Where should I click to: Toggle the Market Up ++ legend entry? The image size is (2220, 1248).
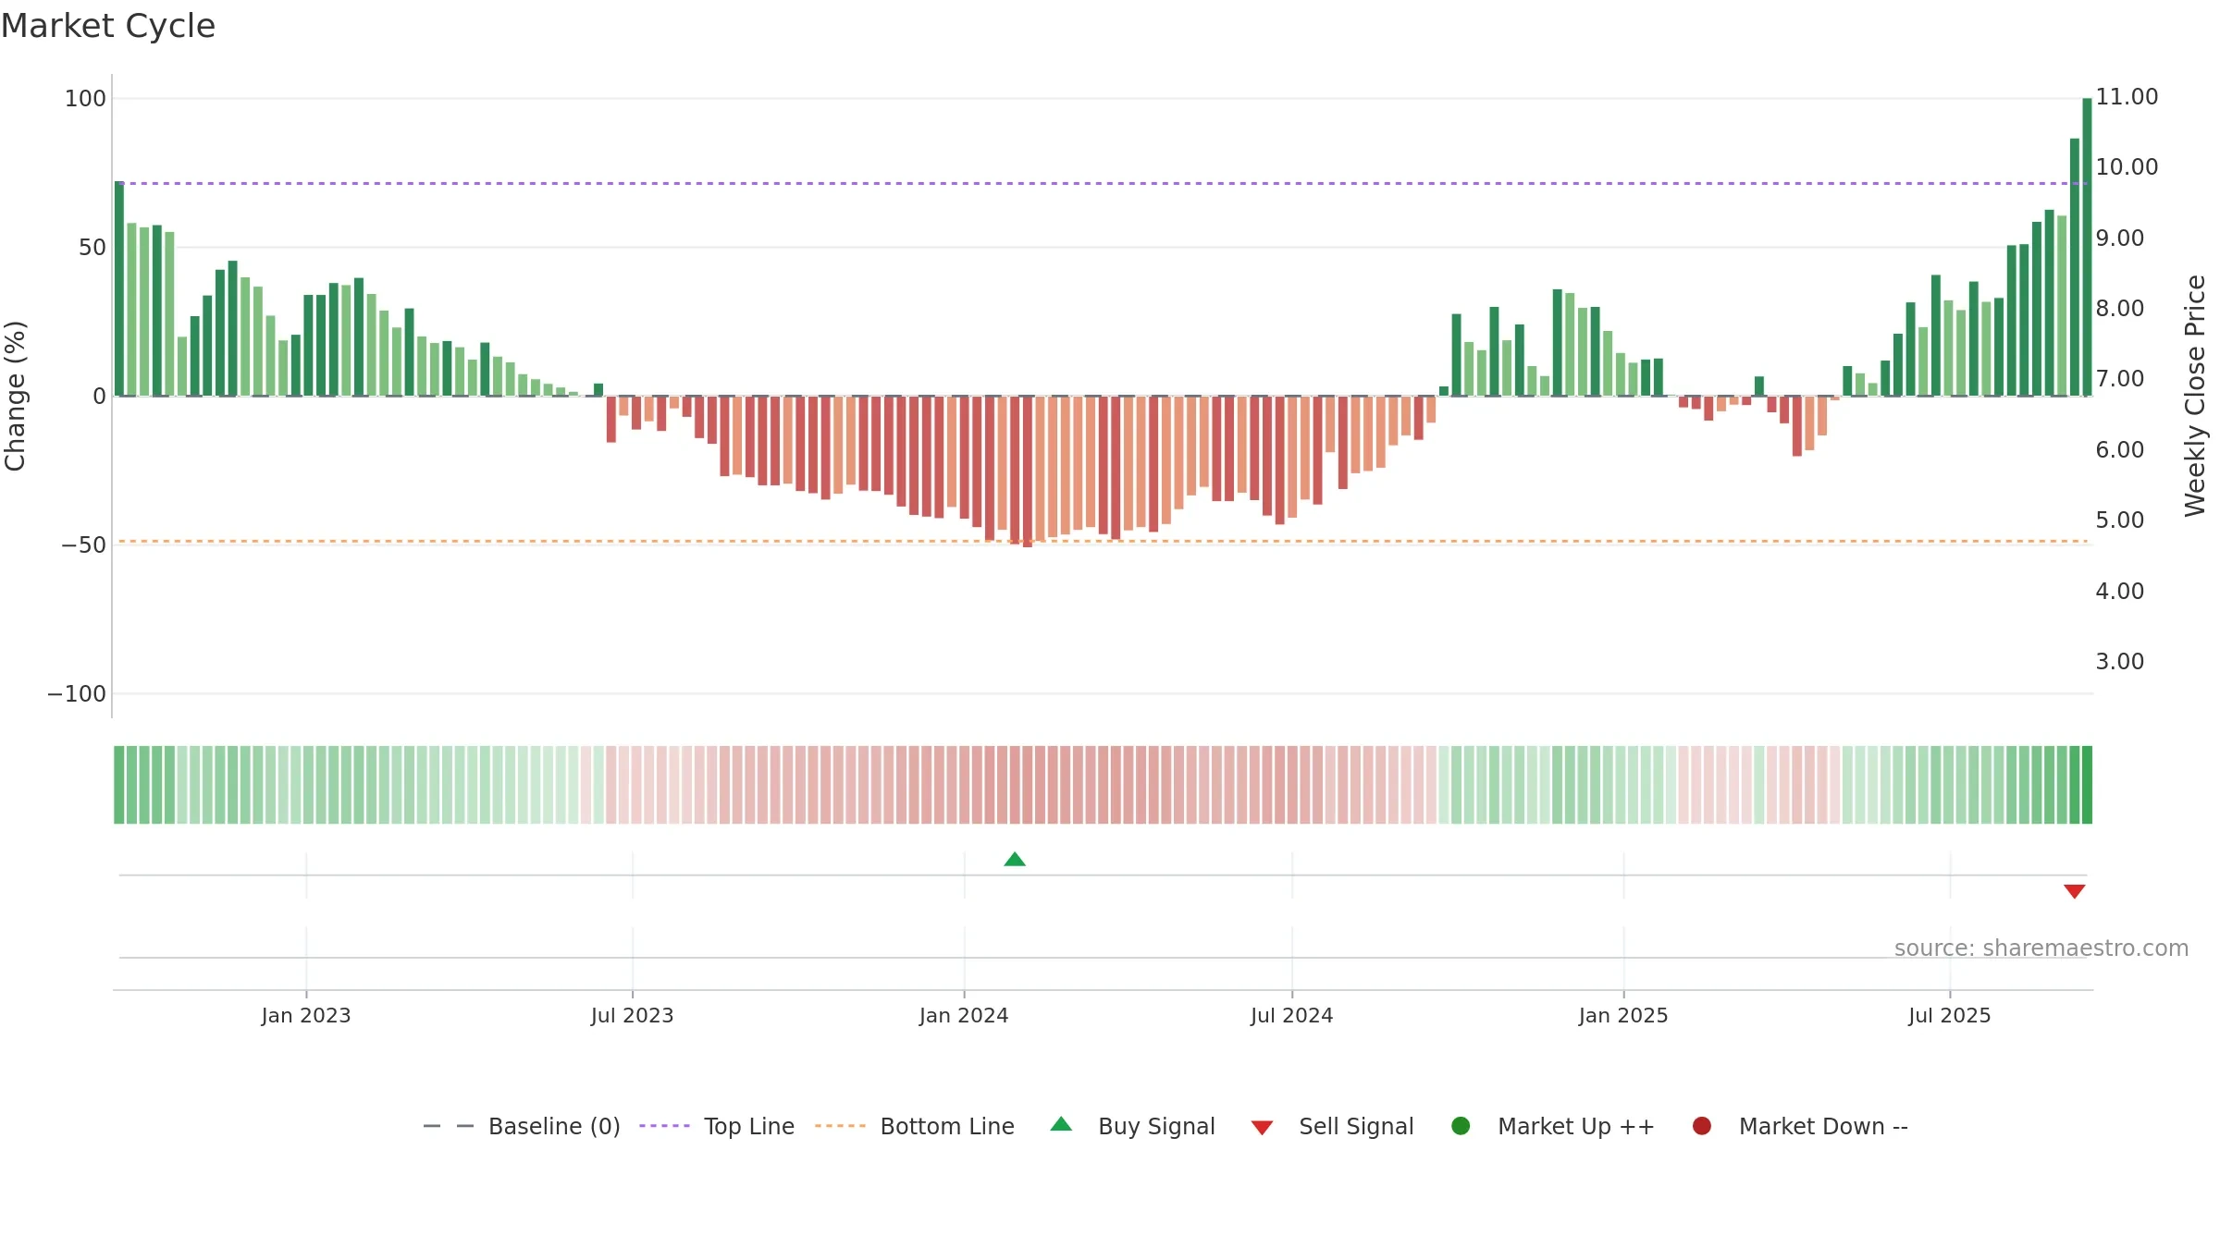1552,1126
